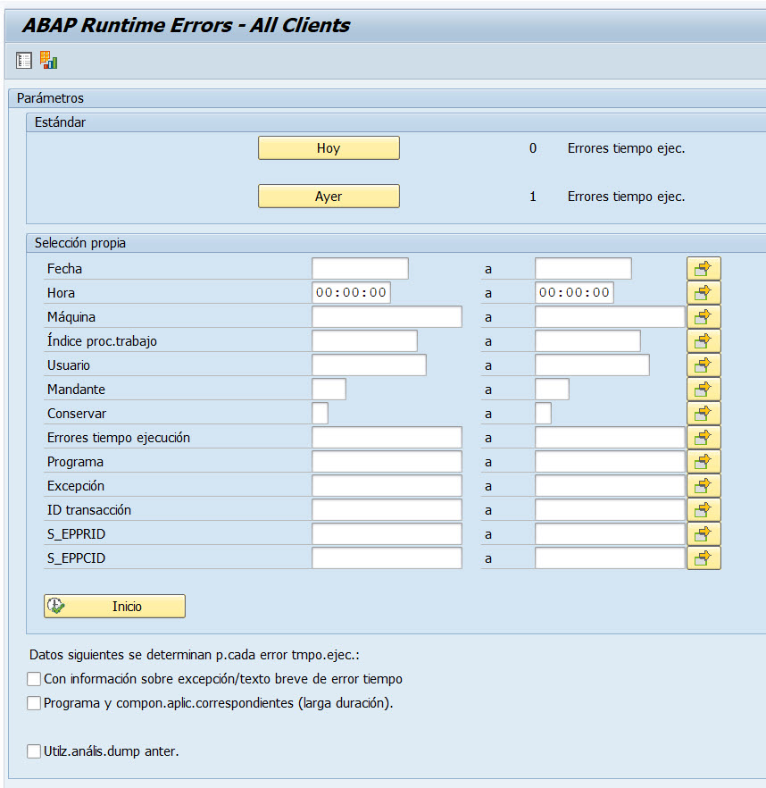Open multiple selection for the Fecha row

[x=703, y=268]
